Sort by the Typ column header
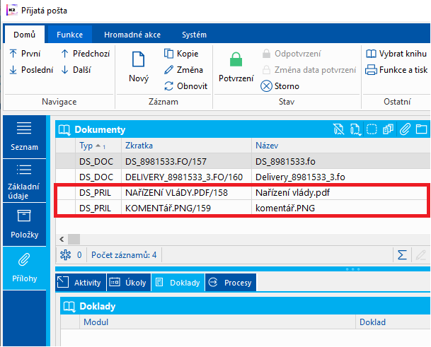Screen dimensions: 431x347 pos(98,146)
